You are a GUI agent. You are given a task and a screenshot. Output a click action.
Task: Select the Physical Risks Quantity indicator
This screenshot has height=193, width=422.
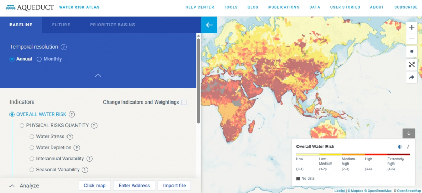click(x=22, y=125)
